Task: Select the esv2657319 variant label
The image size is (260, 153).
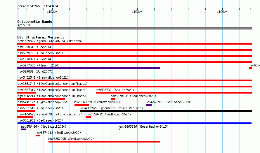Action: (53, 90)
